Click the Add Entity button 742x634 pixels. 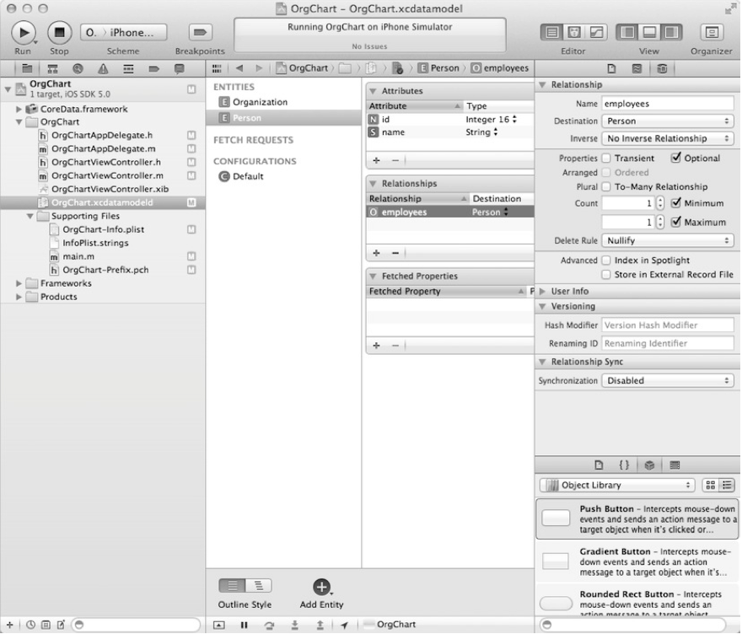click(322, 587)
